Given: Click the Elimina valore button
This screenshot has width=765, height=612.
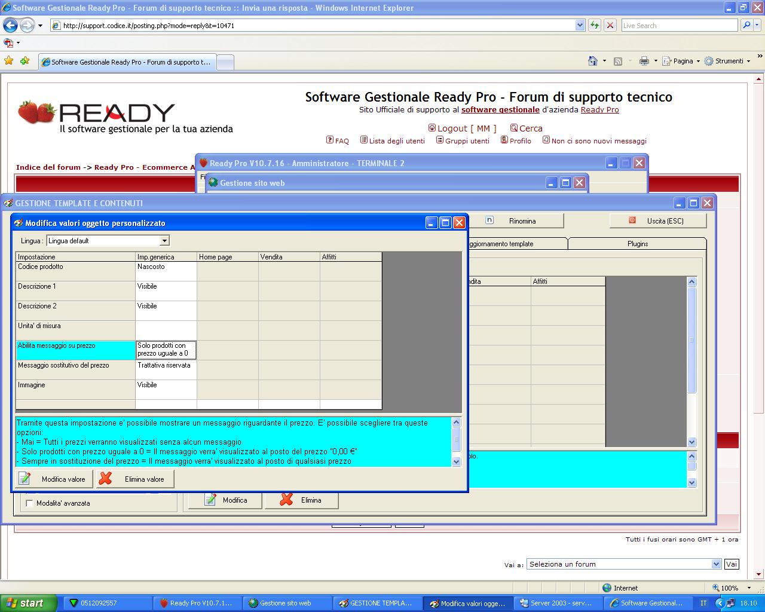Looking at the screenshot, I should point(134,479).
